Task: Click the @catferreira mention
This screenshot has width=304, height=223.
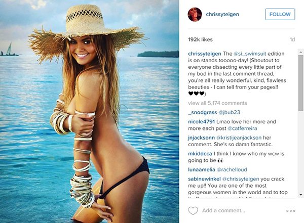Action: point(242,128)
